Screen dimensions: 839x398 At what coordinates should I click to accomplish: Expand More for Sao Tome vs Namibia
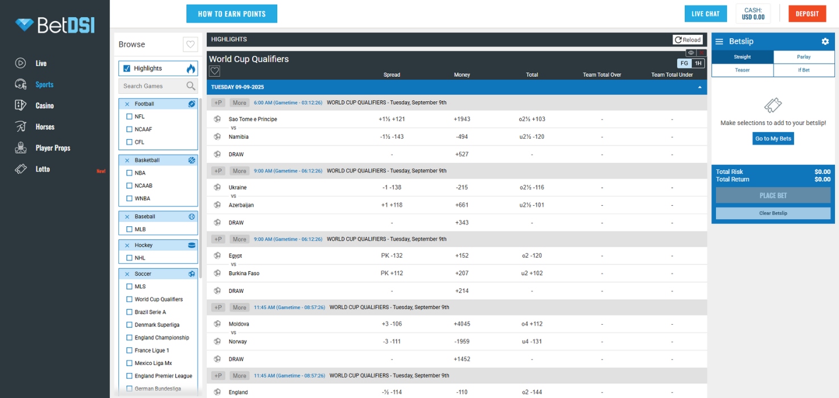pyautogui.click(x=240, y=103)
